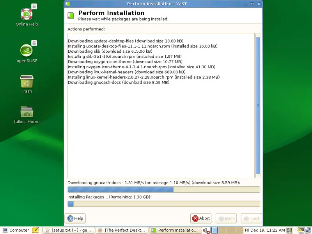
Task: Click the YaST window menu icon in the title bar
Action: [x=67, y=4]
